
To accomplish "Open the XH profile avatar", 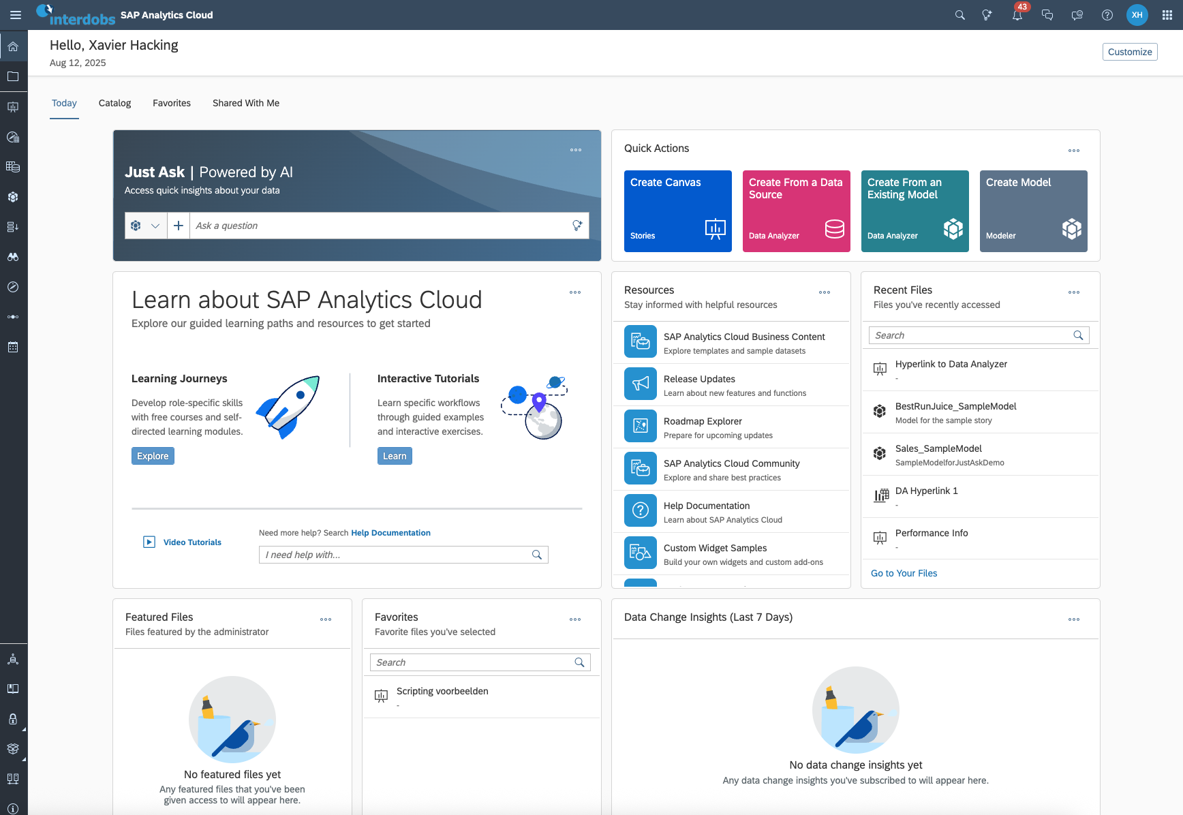I will pyautogui.click(x=1137, y=14).
